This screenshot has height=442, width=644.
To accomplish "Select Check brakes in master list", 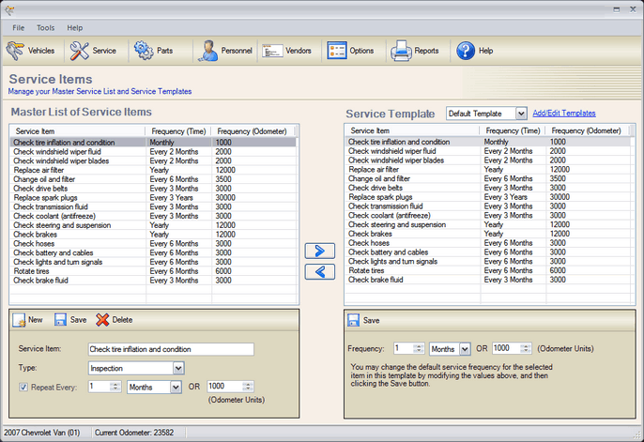I will [x=152, y=235].
